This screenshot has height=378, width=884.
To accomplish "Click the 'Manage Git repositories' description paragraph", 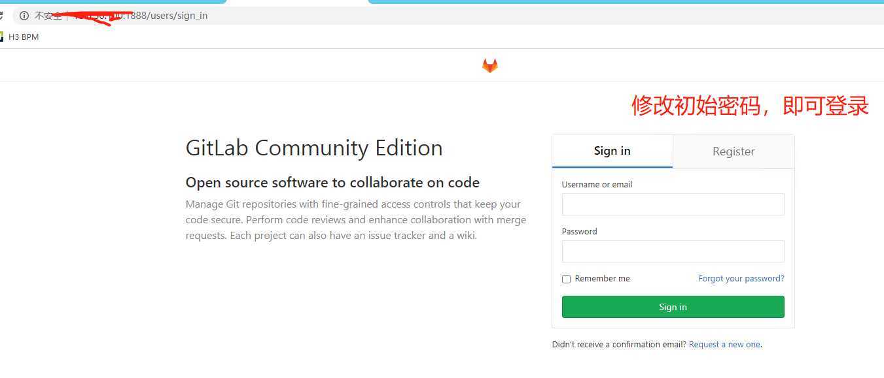I will 356,220.
